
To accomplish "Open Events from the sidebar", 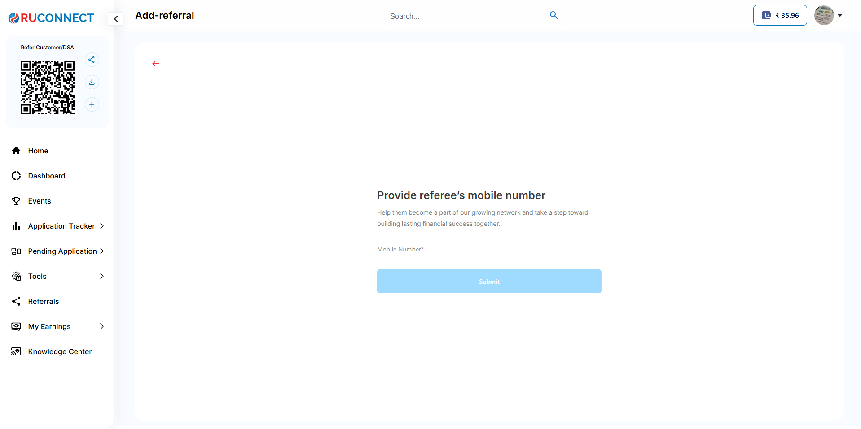I will pyautogui.click(x=40, y=201).
